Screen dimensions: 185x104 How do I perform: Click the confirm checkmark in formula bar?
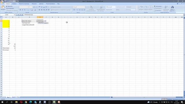pyautogui.click(x=20, y=15)
